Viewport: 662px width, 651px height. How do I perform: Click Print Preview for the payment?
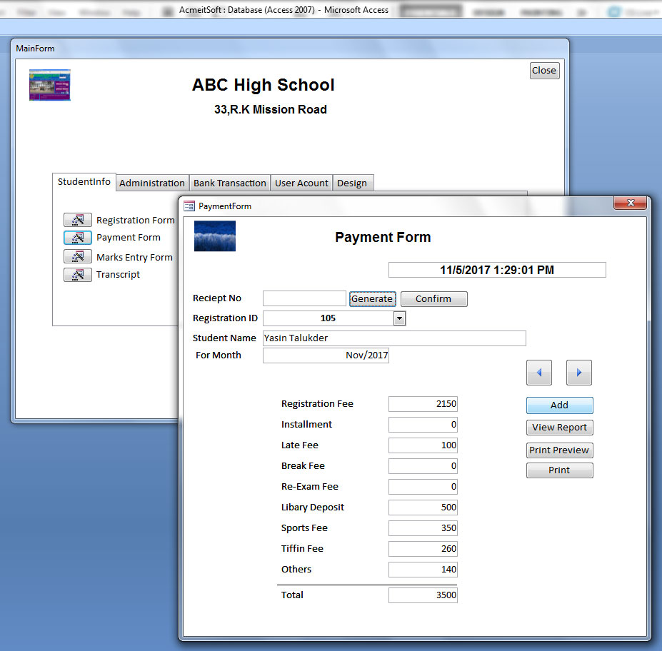point(559,450)
